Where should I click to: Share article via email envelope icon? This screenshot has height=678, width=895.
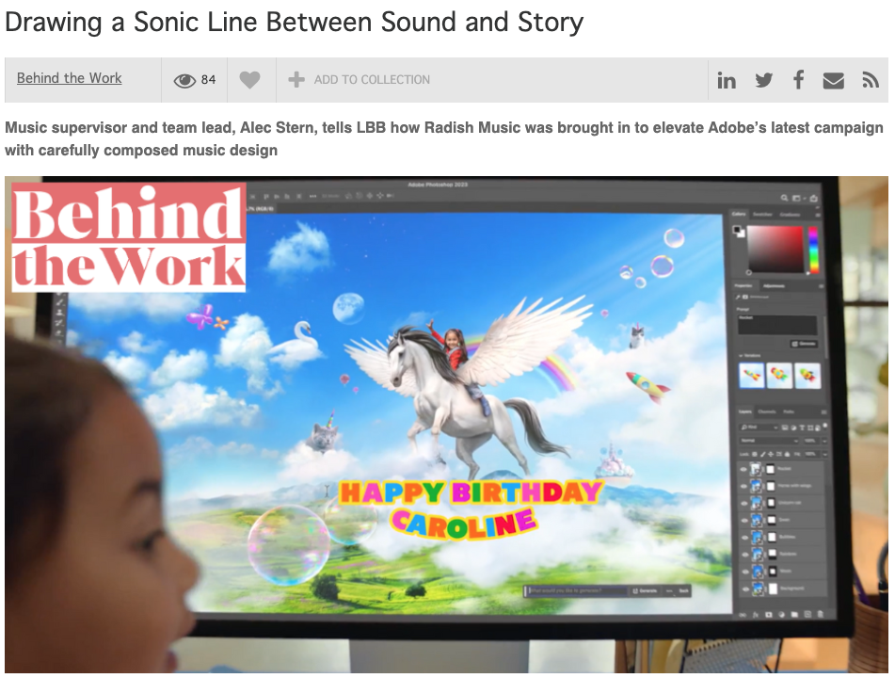(x=833, y=81)
